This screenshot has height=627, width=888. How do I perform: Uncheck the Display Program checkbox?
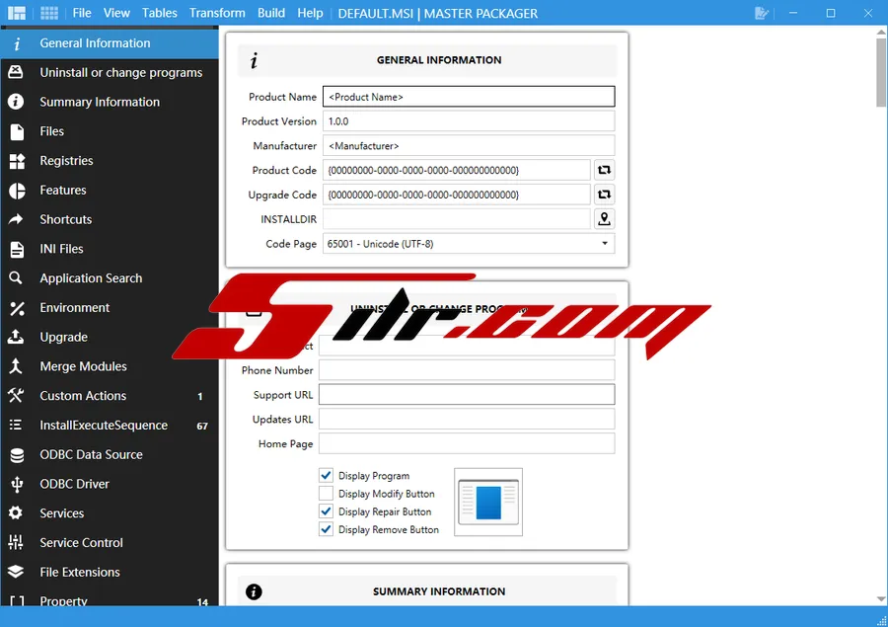[x=326, y=475]
